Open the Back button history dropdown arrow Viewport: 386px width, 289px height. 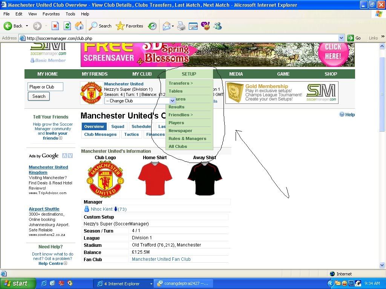(x=27, y=26)
